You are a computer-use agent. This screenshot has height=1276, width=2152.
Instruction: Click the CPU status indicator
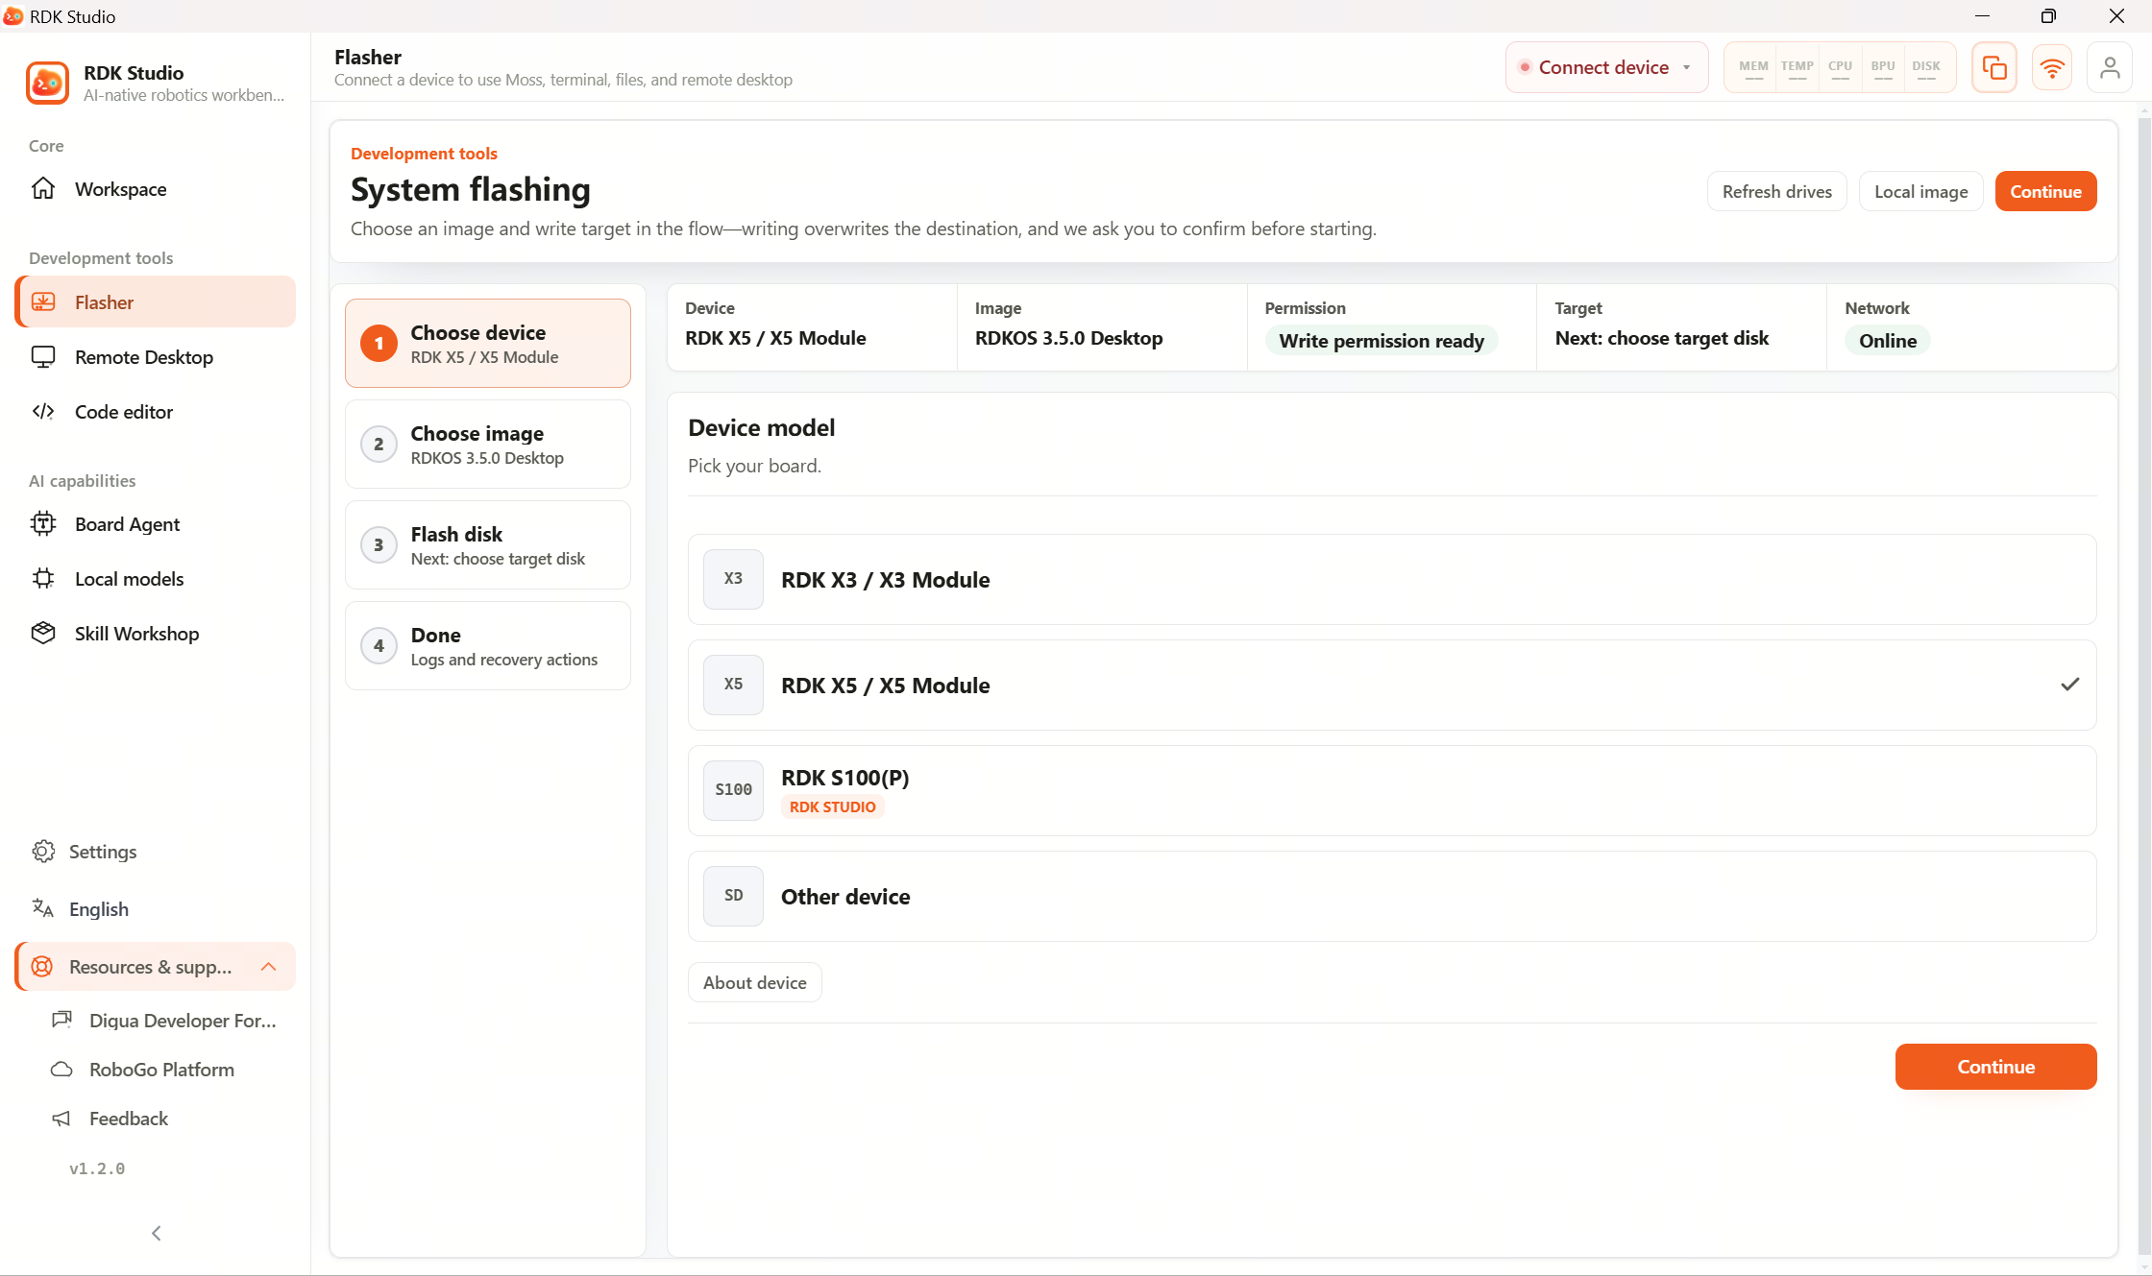(x=1840, y=67)
